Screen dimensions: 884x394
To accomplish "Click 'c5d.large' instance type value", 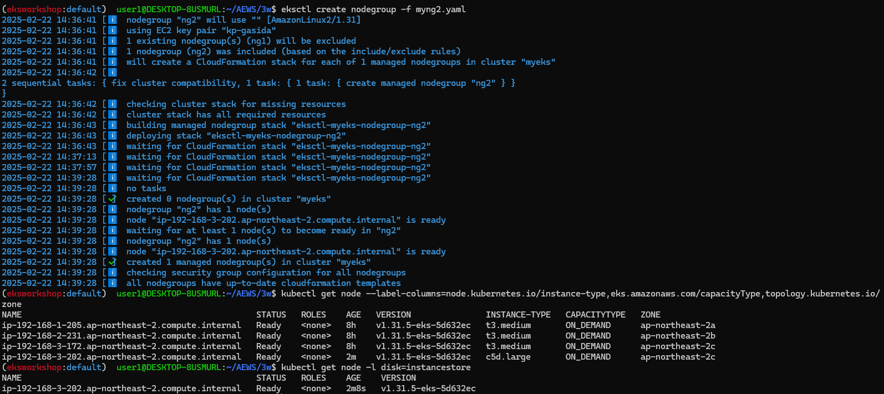I will coord(508,357).
